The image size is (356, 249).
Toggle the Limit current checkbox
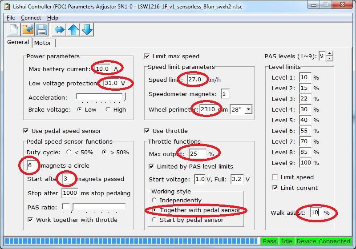click(275, 188)
